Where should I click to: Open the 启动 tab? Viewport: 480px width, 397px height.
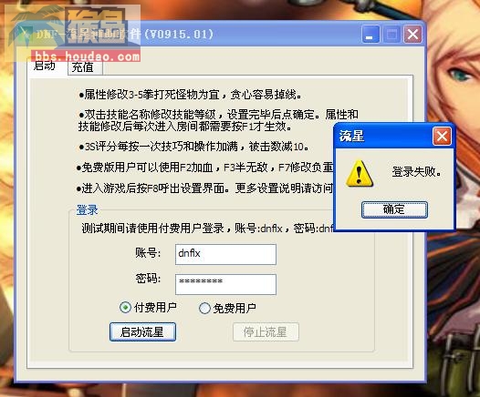click(45, 66)
